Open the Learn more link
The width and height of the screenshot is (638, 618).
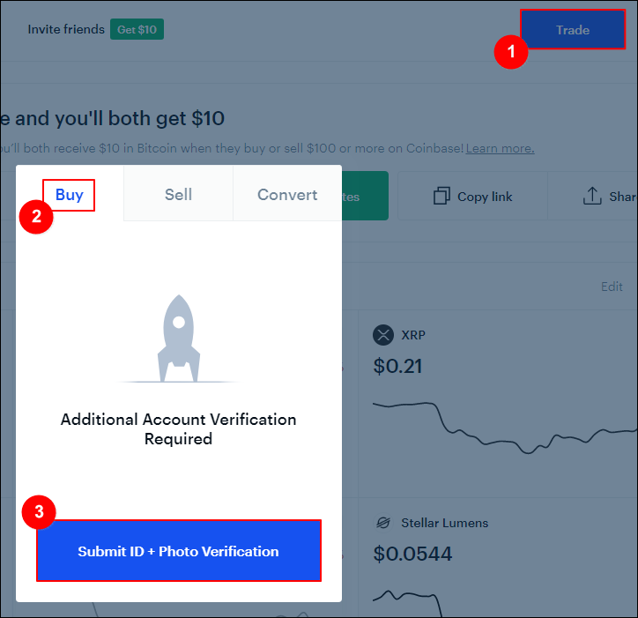(x=500, y=148)
